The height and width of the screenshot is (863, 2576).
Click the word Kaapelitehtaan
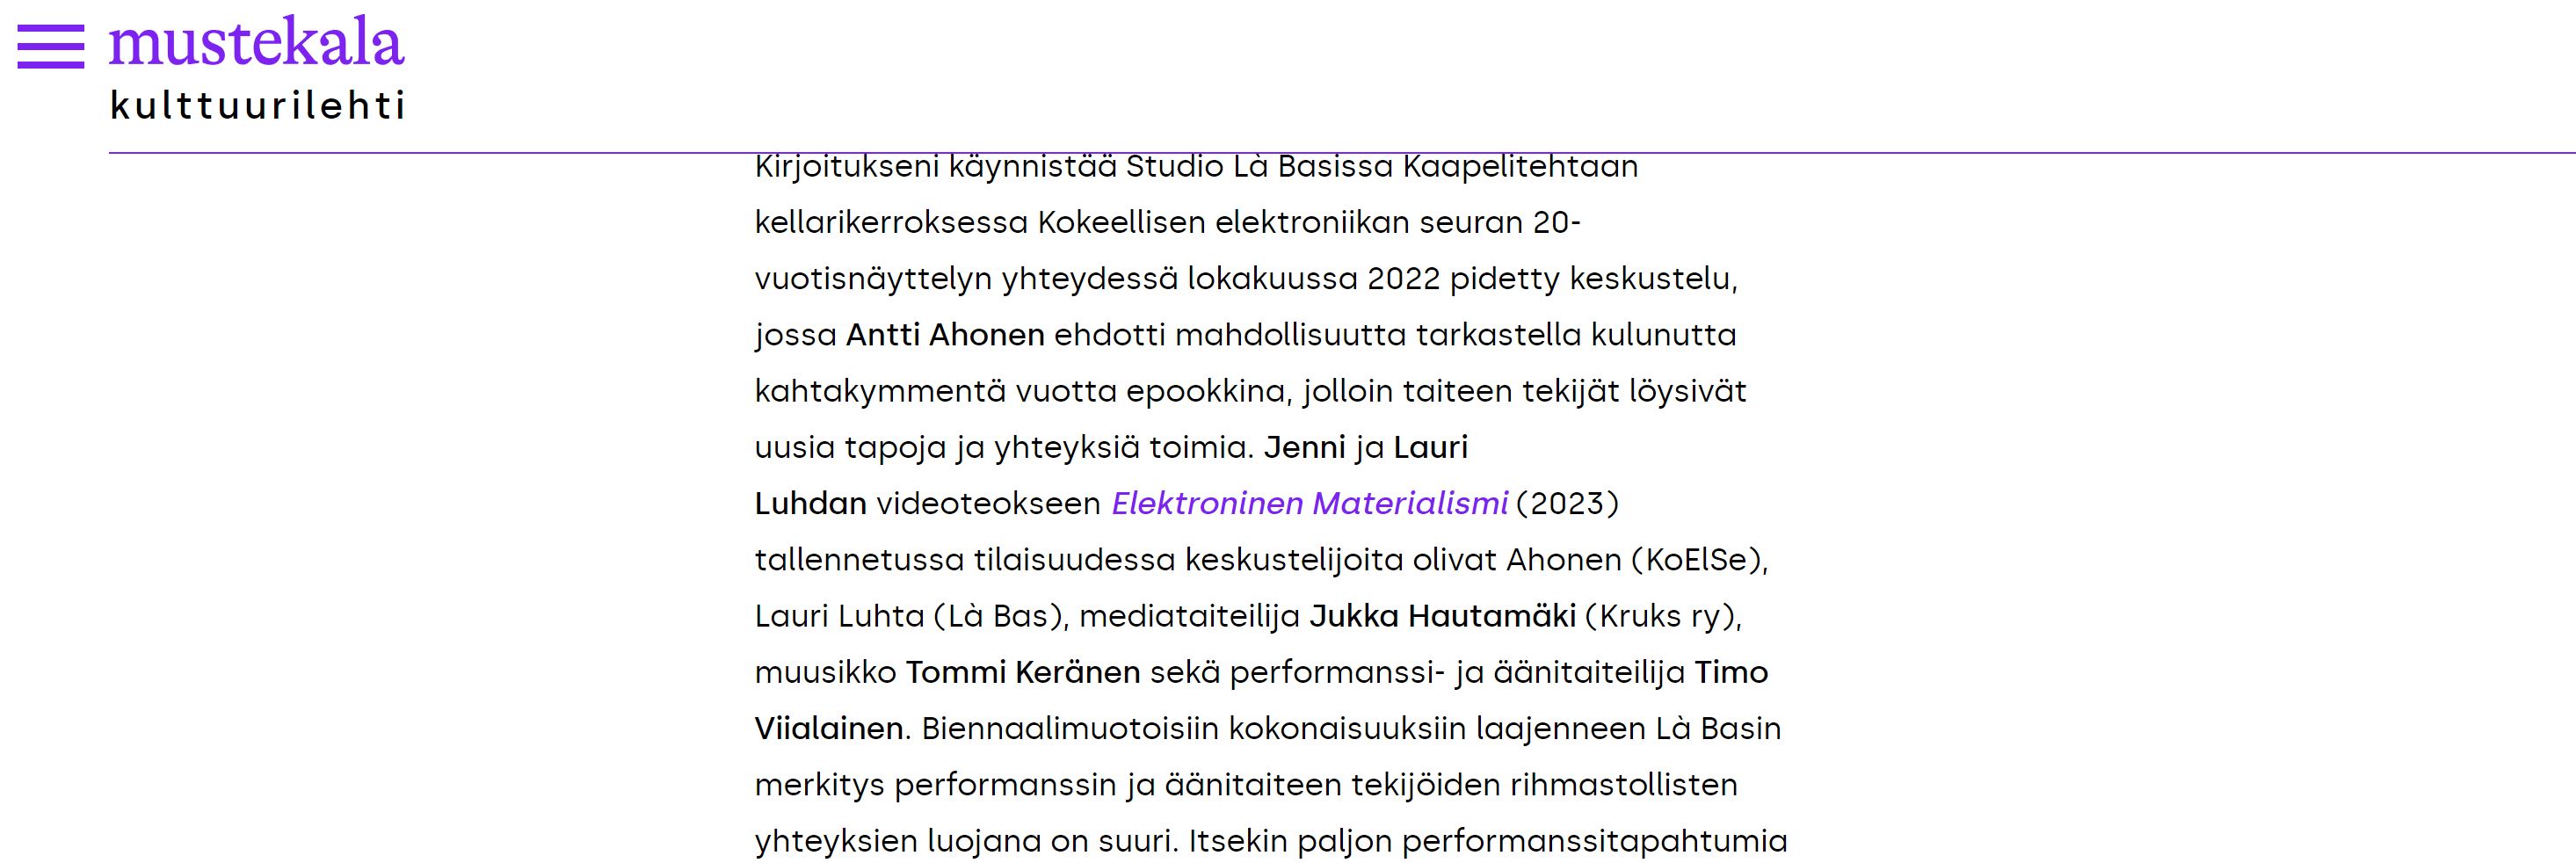coord(1521,166)
